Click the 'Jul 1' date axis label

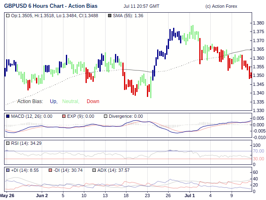pos(189,196)
